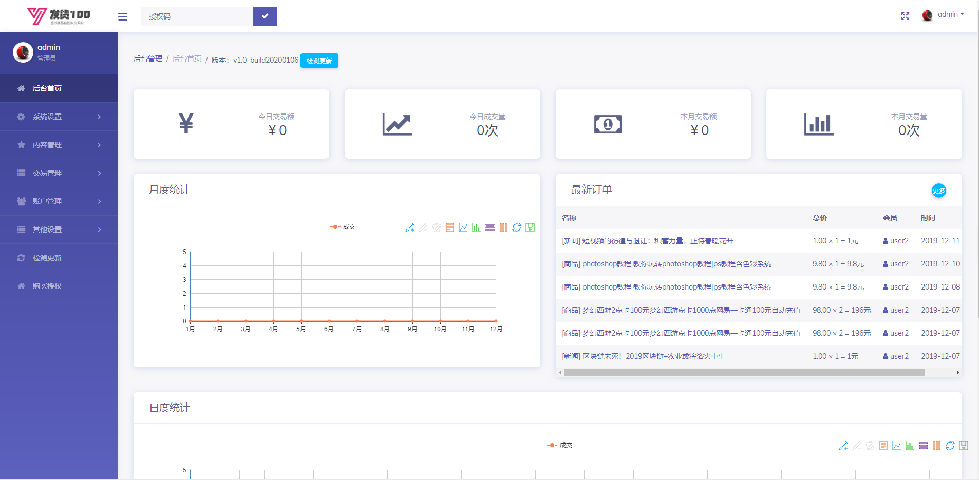Click mark-undo pencil icon in 日度统计 chart
Screen dimensions: 979x480
pos(857,446)
